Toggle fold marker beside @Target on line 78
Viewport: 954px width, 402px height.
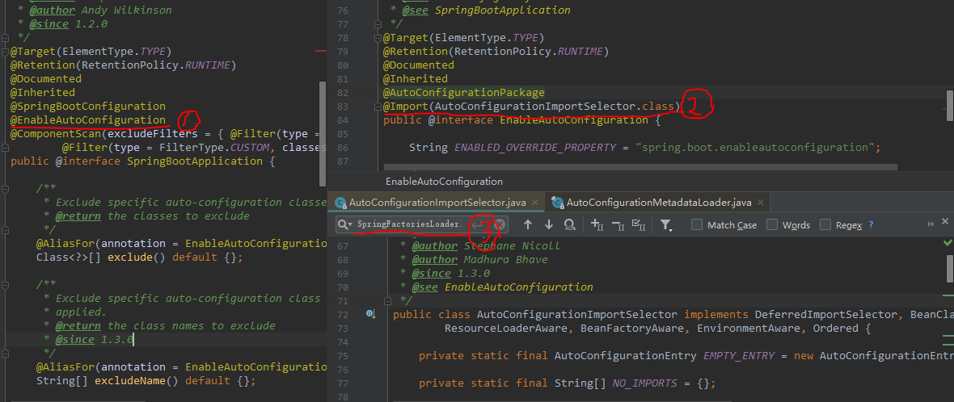(x=378, y=38)
